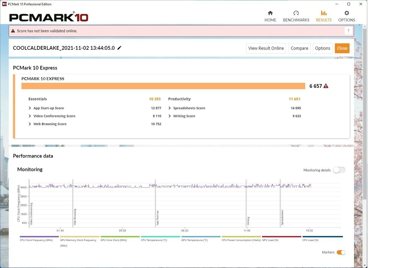Click the Compare button
The height and width of the screenshot is (268, 407).
coord(299,48)
